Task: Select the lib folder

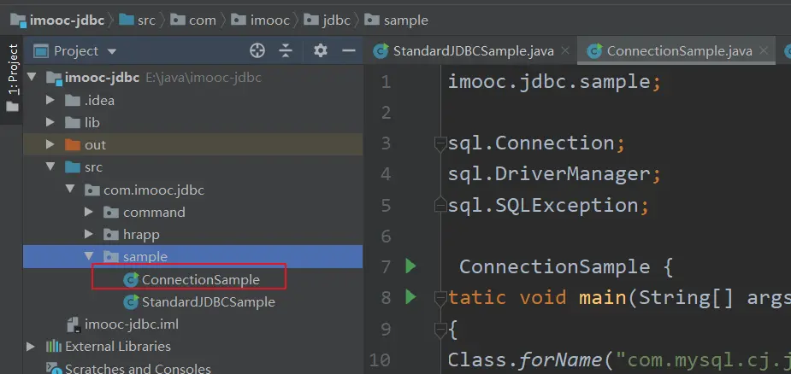Action: [91, 122]
